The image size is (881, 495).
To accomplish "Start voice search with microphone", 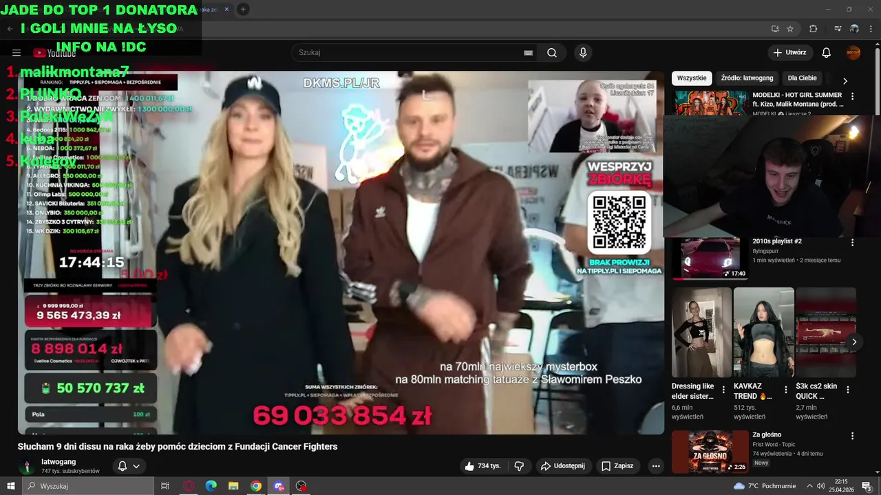I will pyautogui.click(x=583, y=52).
